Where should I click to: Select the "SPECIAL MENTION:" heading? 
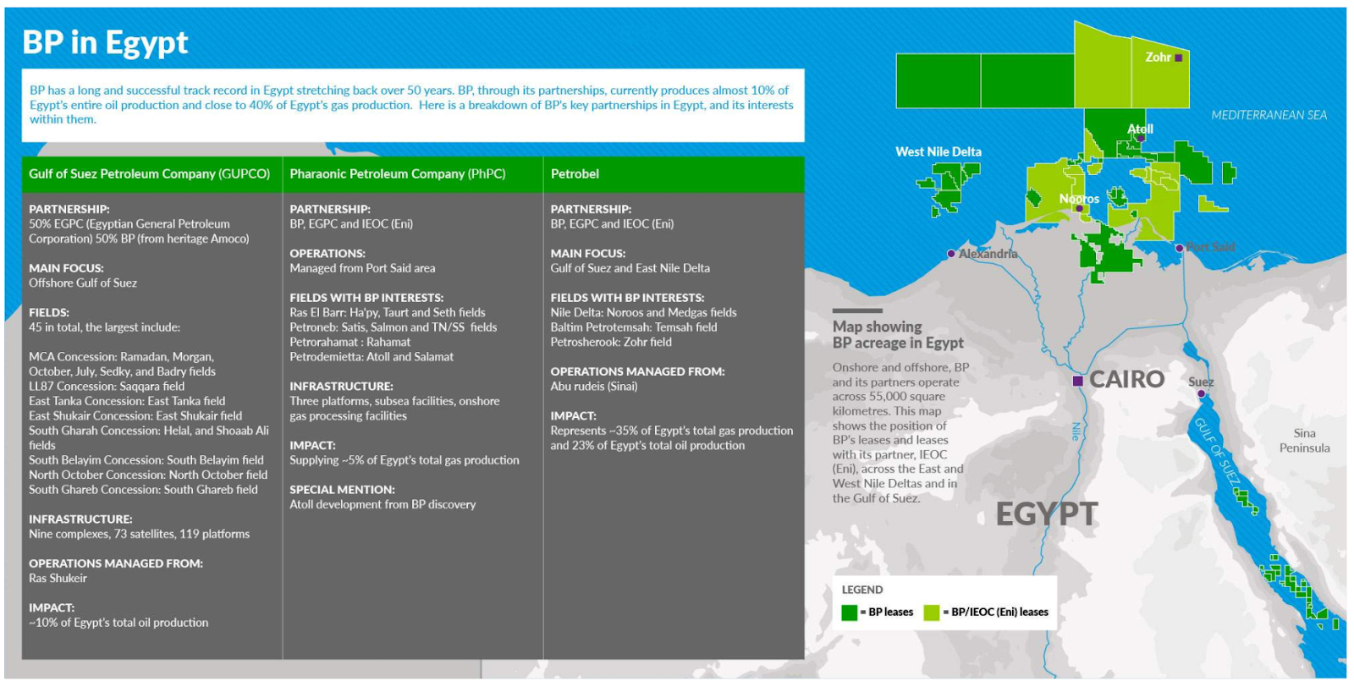coord(342,490)
